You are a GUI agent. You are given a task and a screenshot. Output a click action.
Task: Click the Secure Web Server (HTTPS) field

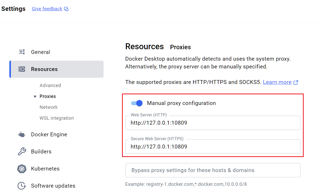tap(213, 147)
